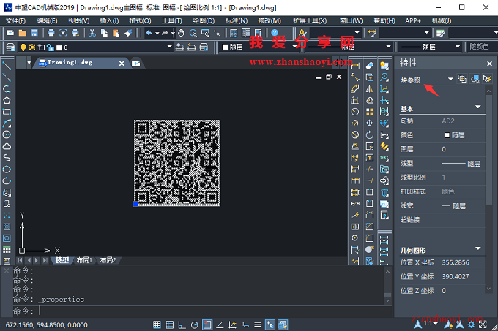Toggle Lineweight display in status bar
This screenshot has width=498, height=331.
(x=258, y=324)
